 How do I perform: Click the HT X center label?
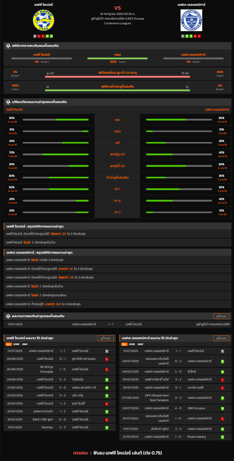click(118, 201)
